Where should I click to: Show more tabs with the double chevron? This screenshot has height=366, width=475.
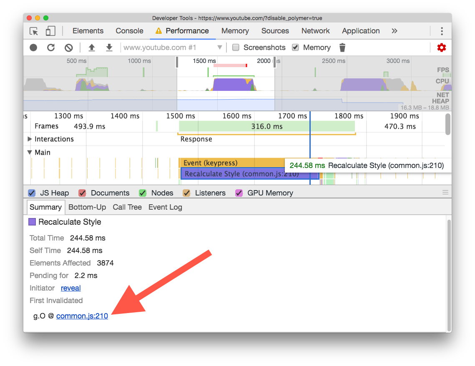tap(394, 31)
